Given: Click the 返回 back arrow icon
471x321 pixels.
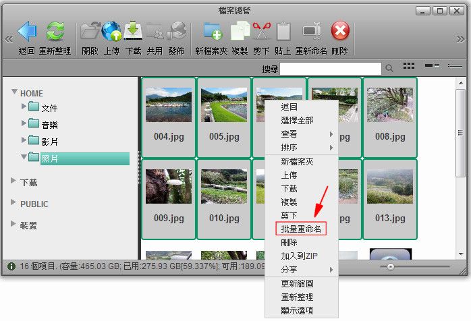Looking at the screenshot, I should [27, 31].
